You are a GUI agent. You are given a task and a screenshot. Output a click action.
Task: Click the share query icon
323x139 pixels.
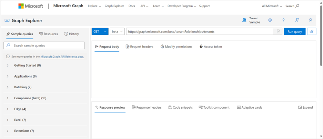point(312,31)
